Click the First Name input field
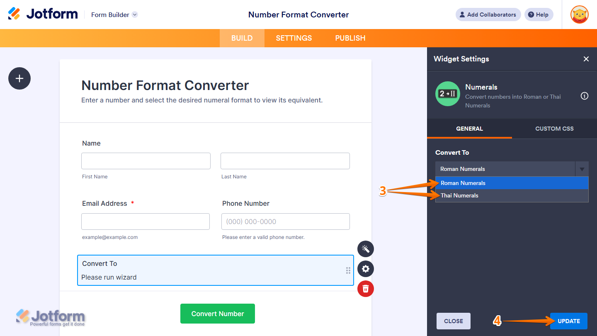Image resolution: width=597 pixels, height=336 pixels. (146, 161)
